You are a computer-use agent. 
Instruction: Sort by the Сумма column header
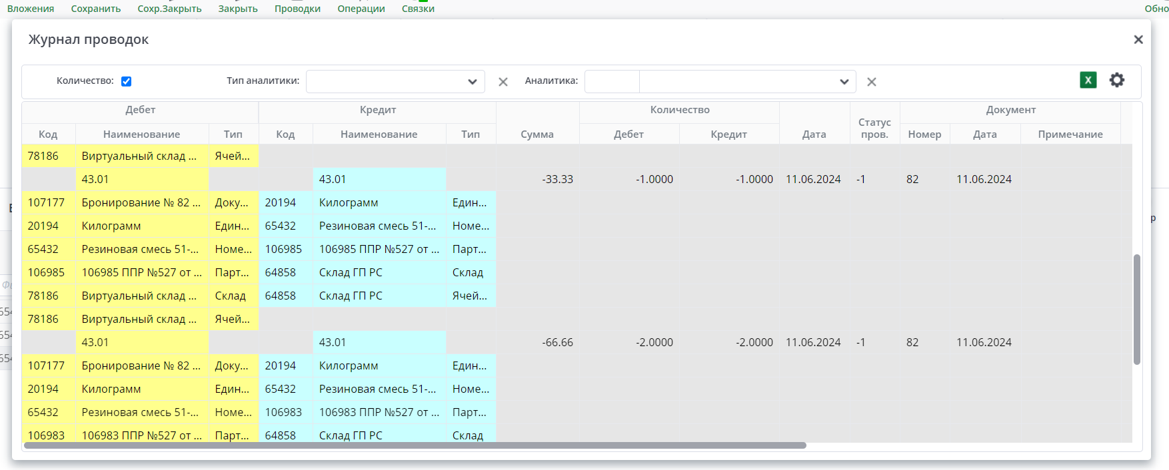tap(537, 134)
